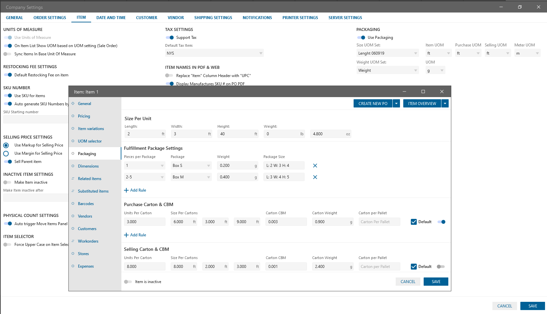Open the Size UOM Set dropdown
This screenshot has height=314, width=547.
387,53
